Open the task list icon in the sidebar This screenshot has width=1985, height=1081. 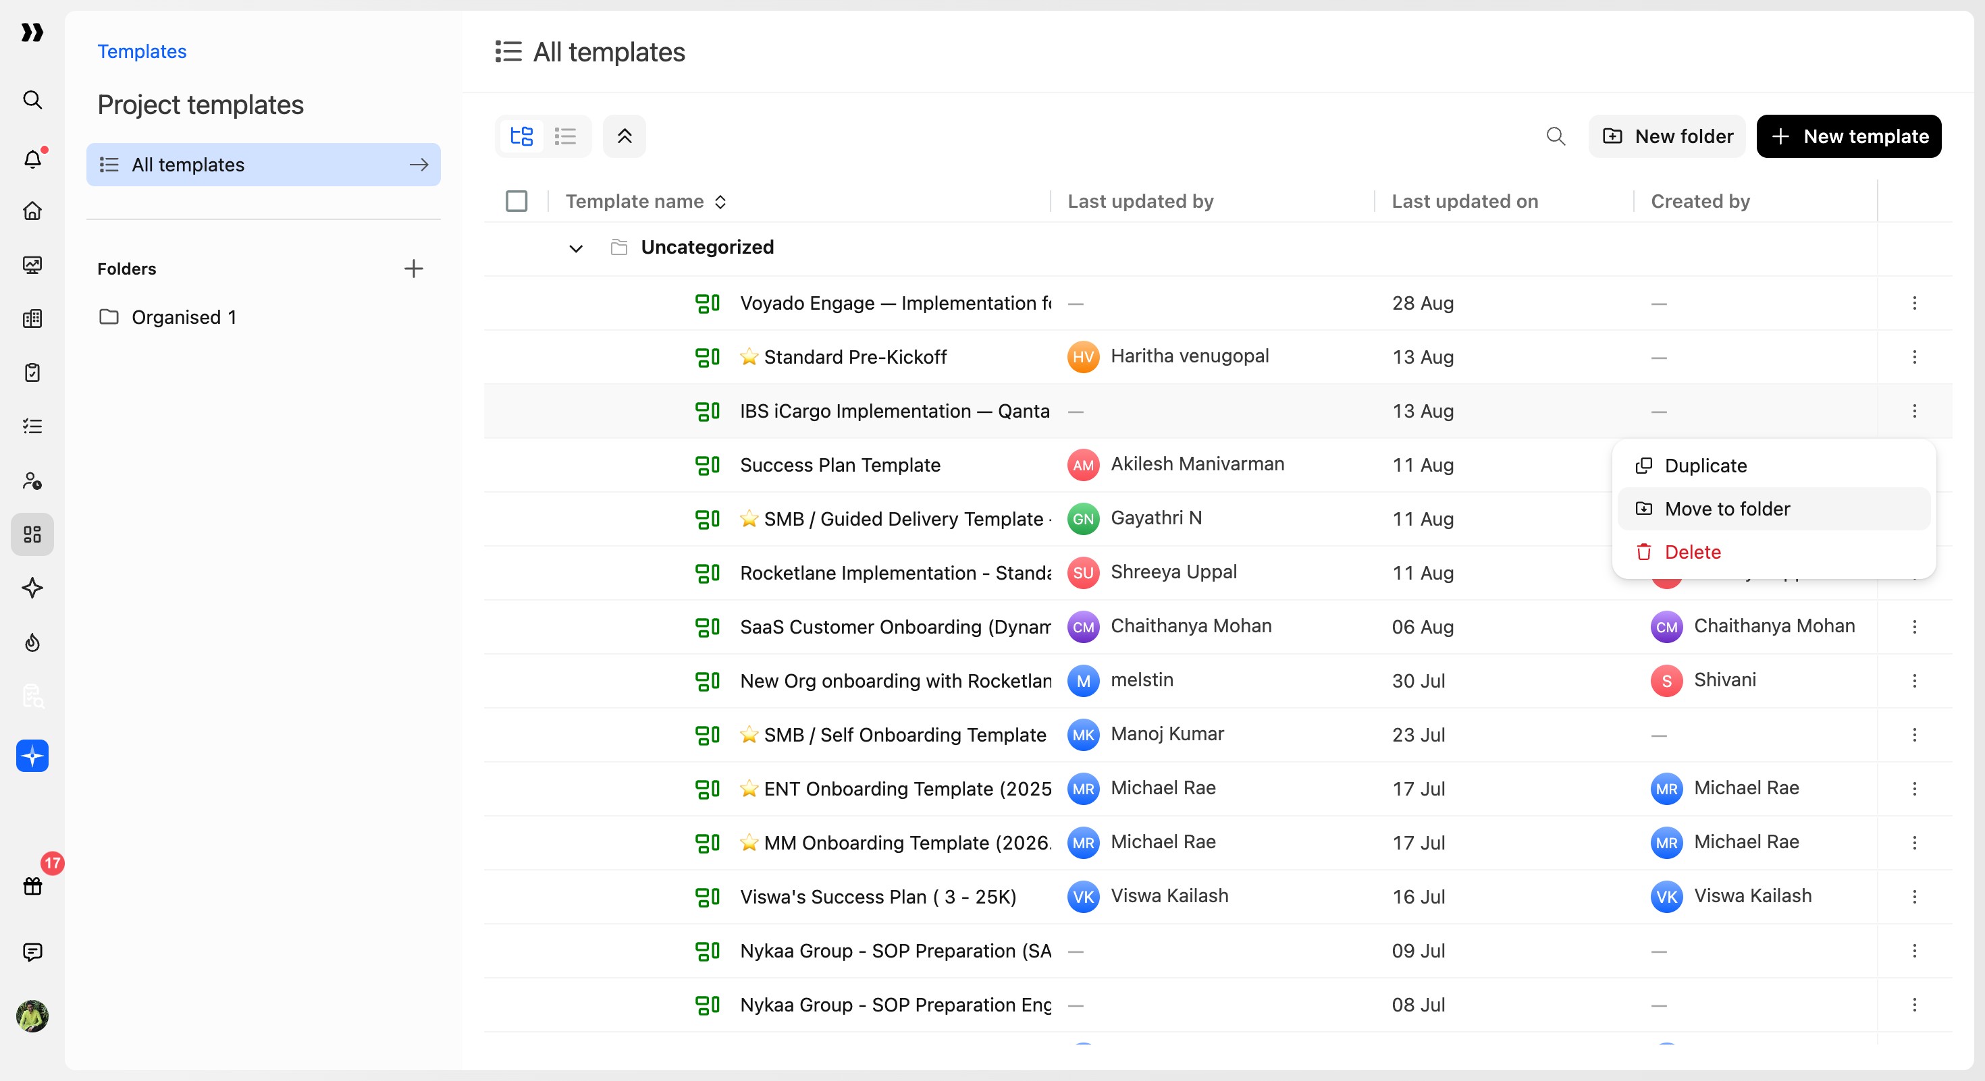(32, 426)
